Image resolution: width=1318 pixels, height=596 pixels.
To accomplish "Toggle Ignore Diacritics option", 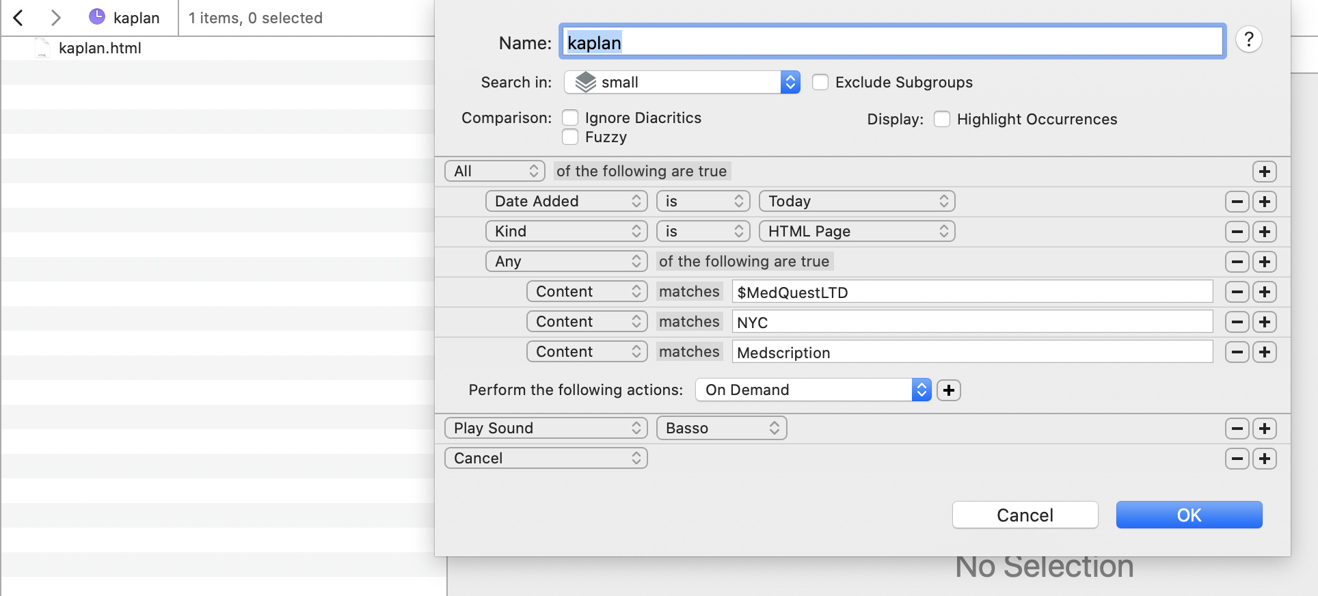I will [x=570, y=118].
